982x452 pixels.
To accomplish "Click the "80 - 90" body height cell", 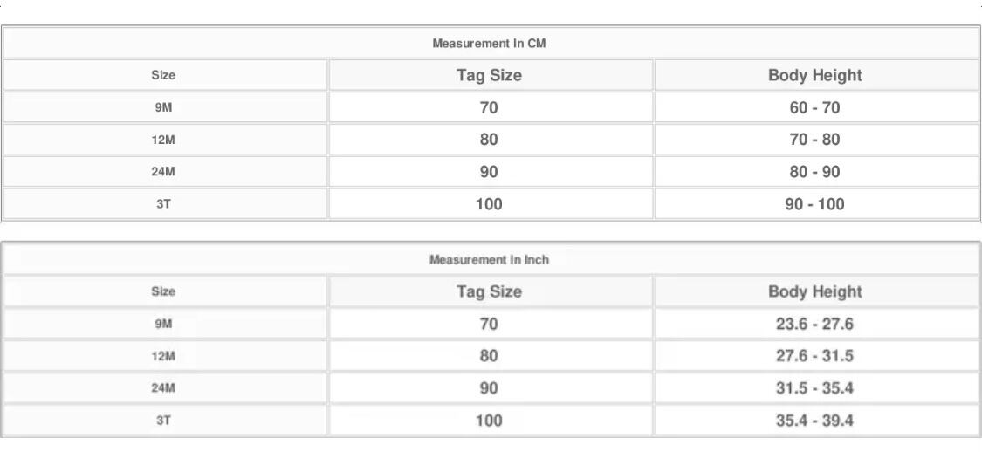I will (814, 172).
